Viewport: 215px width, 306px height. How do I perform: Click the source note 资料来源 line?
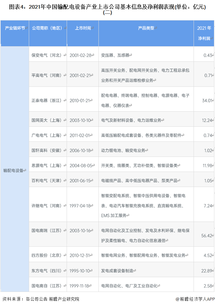[x=41, y=299]
